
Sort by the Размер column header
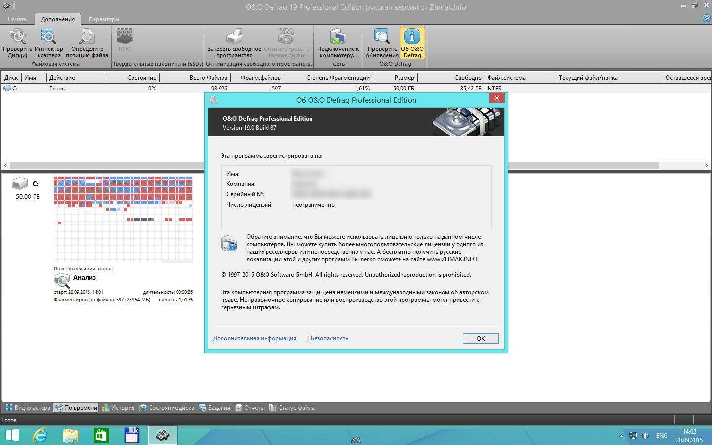pyautogui.click(x=396, y=78)
